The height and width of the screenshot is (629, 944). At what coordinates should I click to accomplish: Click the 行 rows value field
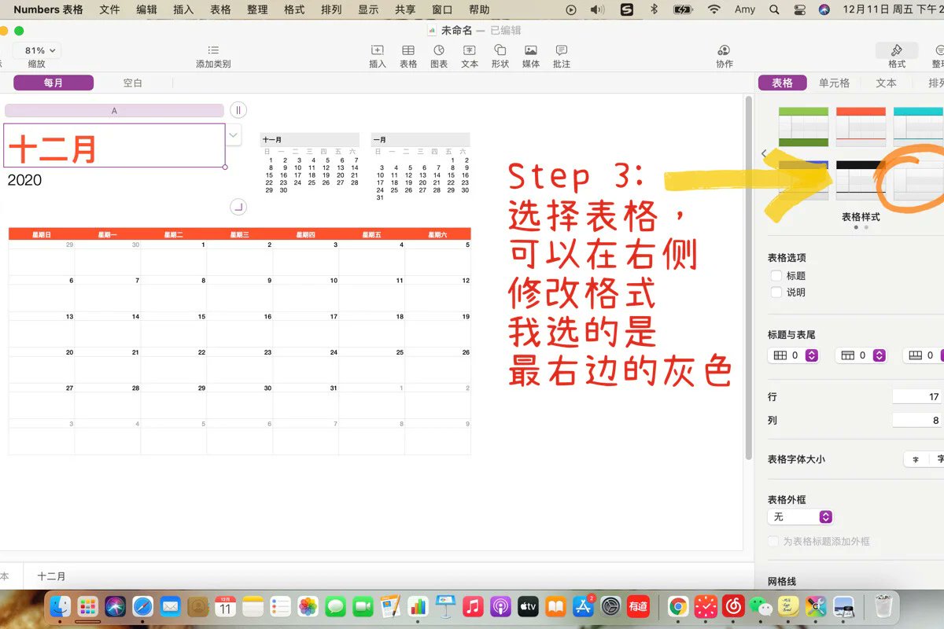(918, 396)
